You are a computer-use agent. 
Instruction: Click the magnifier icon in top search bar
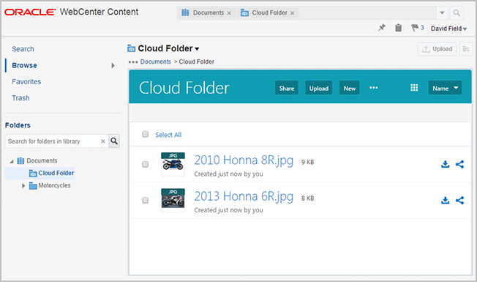pyautogui.click(x=457, y=12)
